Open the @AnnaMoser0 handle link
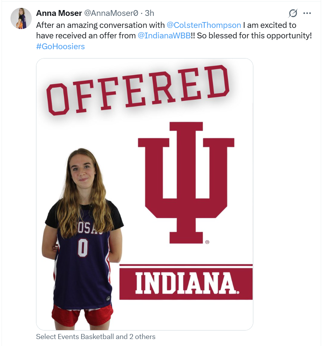Image resolution: width=325 pixels, height=346 pixels. [111, 13]
